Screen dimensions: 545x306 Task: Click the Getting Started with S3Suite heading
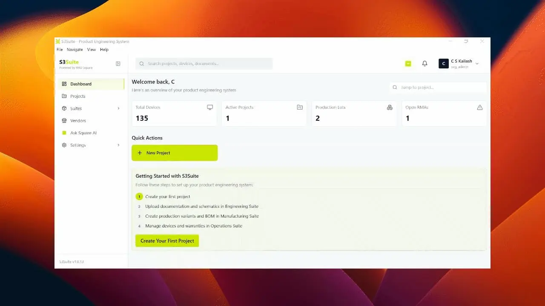[x=167, y=176]
